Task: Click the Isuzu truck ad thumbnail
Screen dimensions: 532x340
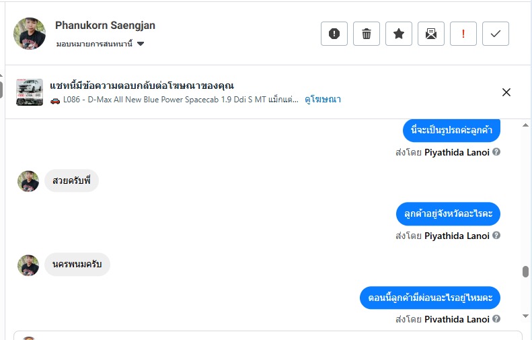Action: 30,92
